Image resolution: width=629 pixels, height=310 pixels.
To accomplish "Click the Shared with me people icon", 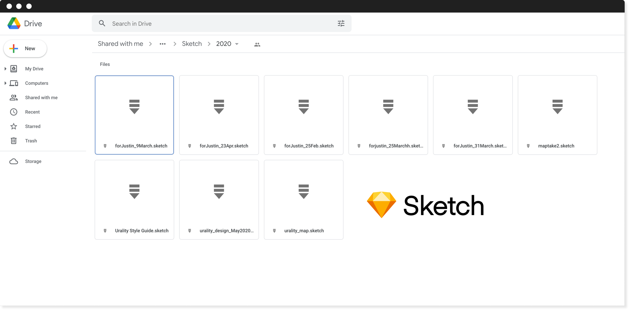I will click(14, 97).
